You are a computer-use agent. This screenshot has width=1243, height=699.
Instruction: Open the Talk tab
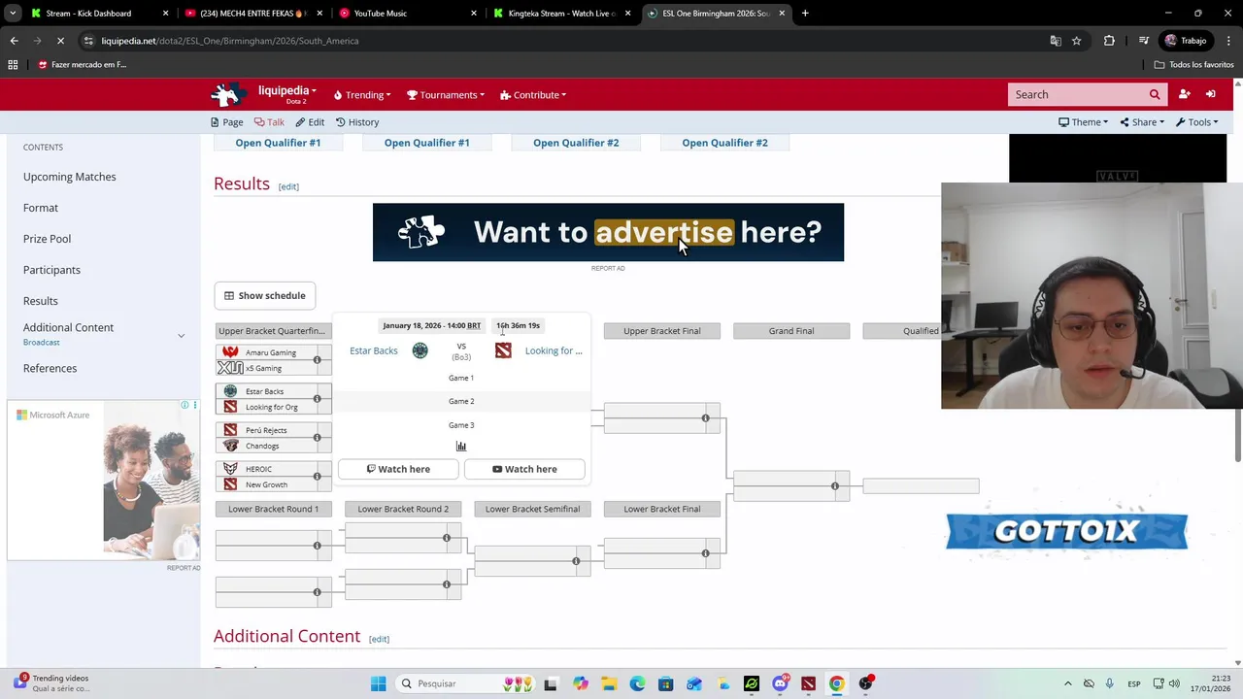(x=269, y=122)
